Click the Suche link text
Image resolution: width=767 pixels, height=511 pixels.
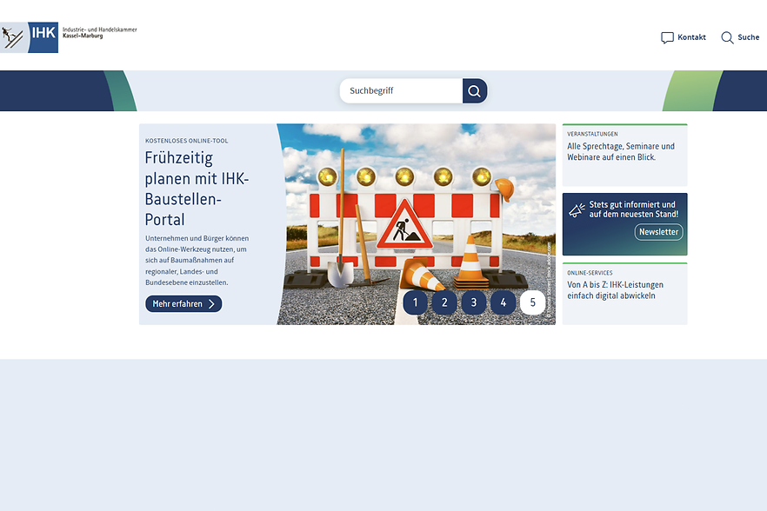[748, 37]
